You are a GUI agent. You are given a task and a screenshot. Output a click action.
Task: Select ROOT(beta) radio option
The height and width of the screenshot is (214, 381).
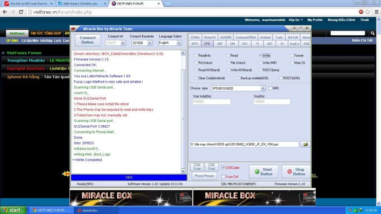260,70
